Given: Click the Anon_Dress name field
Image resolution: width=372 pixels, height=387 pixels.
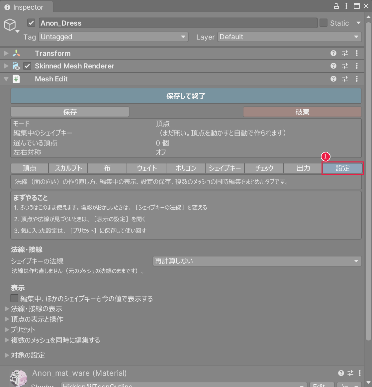Looking at the screenshot, I should [x=178, y=23].
